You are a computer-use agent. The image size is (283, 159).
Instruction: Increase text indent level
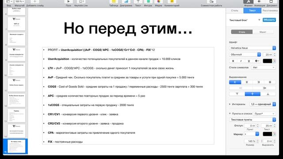[x=264, y=88]
